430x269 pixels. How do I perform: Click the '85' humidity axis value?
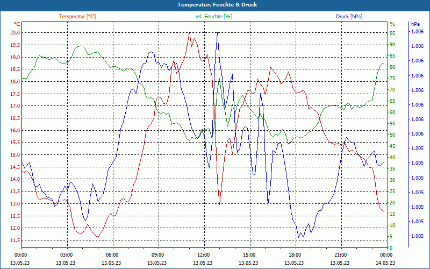[392, 56]
